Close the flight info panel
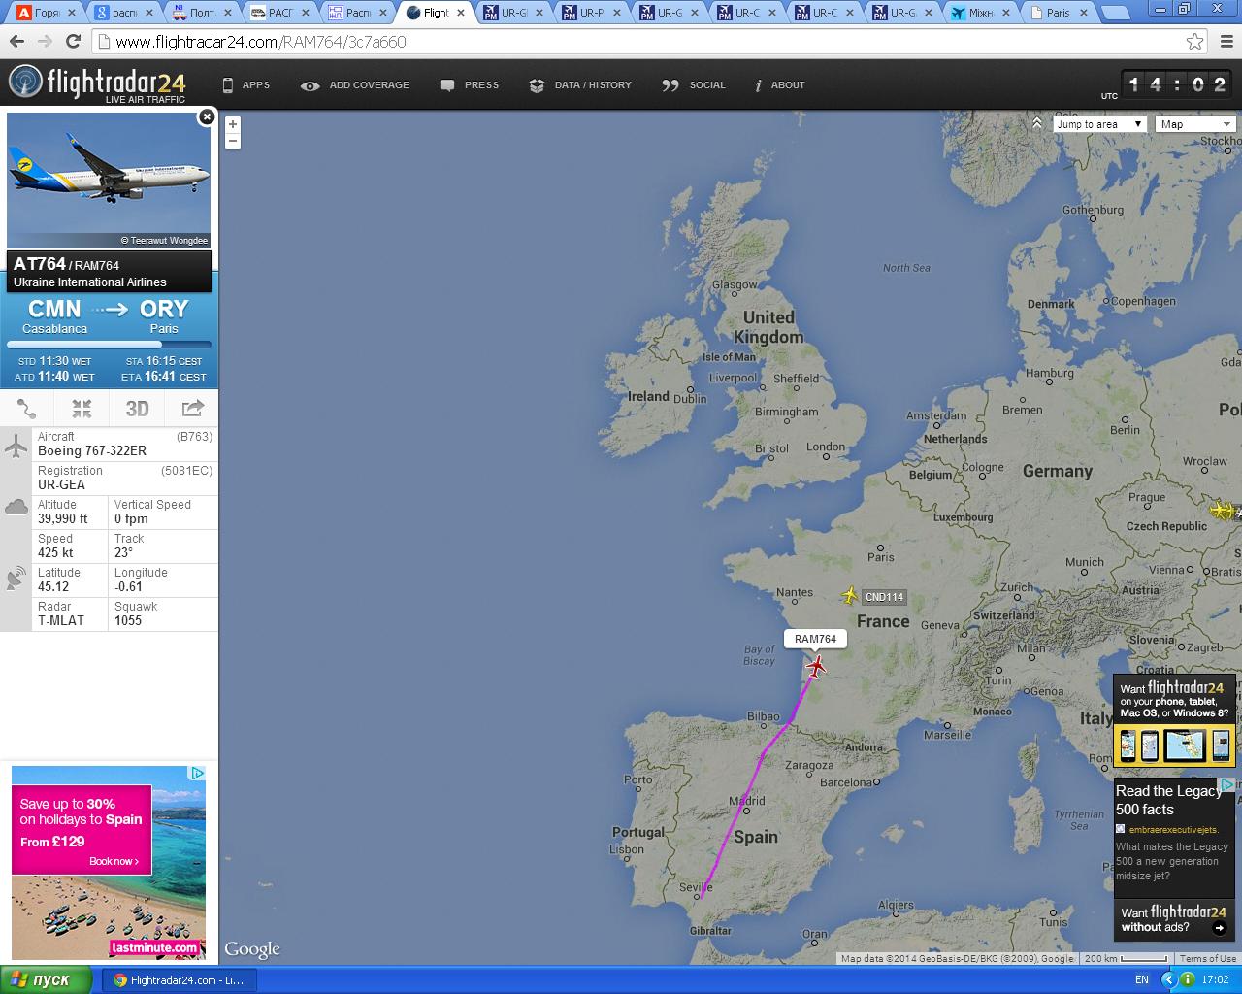Screen dimensions: 1242x994 pyautogui.click(x=206, y=116)
